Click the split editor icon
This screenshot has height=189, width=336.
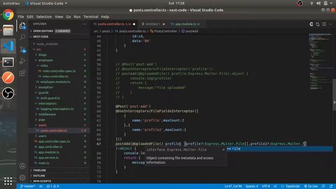[x=324, y=24]
